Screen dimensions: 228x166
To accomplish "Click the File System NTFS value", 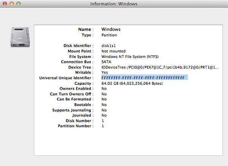I will point(130,57).
